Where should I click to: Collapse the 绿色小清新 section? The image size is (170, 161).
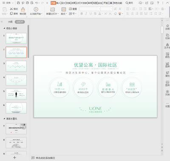pos(4,29)
